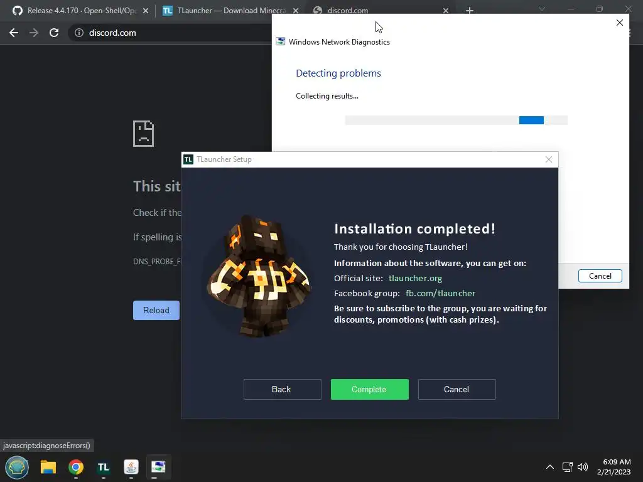Click Cancel in TLauncher Setup
This screenshot has width=643, height=482.
(x=457, y=389)
